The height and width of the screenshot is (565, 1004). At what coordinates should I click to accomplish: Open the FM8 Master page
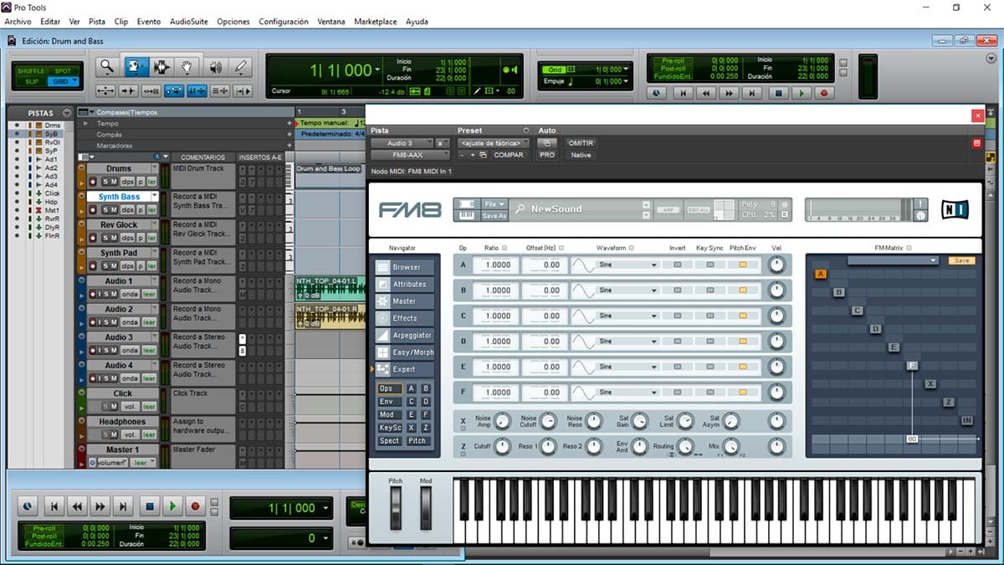405,301
